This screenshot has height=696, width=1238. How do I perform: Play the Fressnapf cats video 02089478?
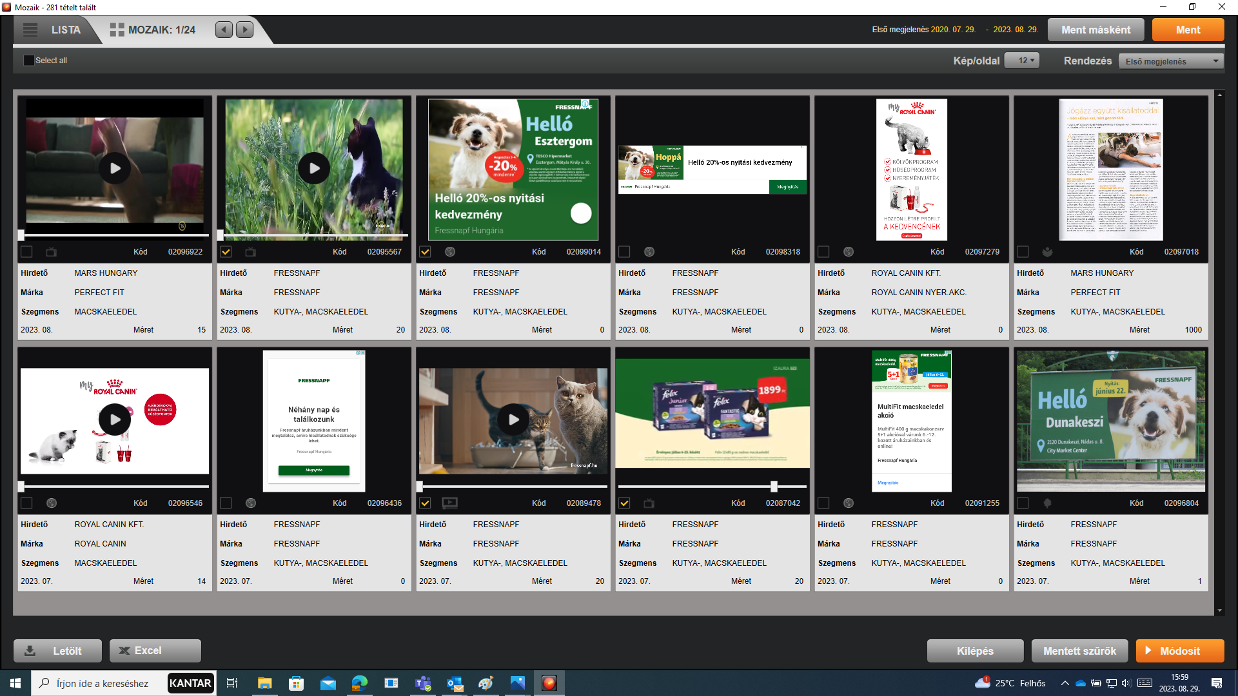point(513,420)
